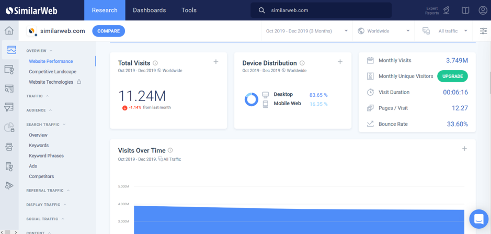Viewport: 491px width, 234px height.
Task: Click the COMPARE button
Action: tap(109, 31)
